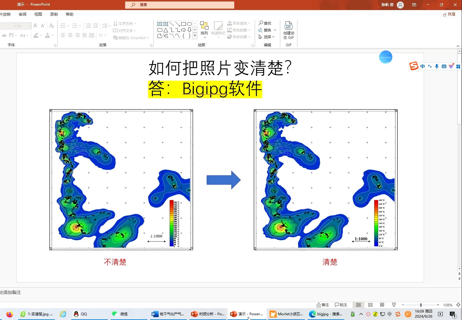
Task: Click 转换为 SmartArt button
Action: pyautogui.click(x=131, y=38)
